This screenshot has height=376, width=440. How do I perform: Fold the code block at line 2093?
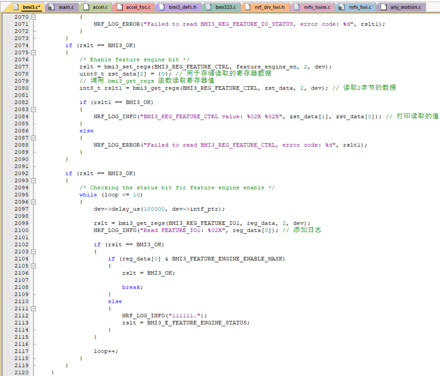click(x=33, y=181)
